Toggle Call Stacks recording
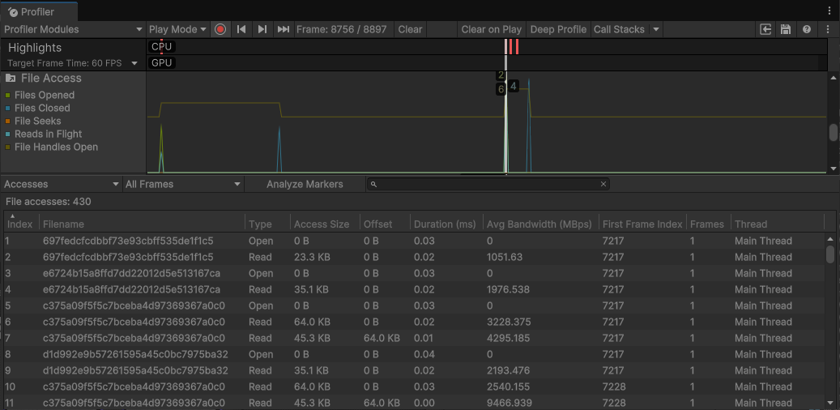Screen dimensions: 840x410 (619, 29)
